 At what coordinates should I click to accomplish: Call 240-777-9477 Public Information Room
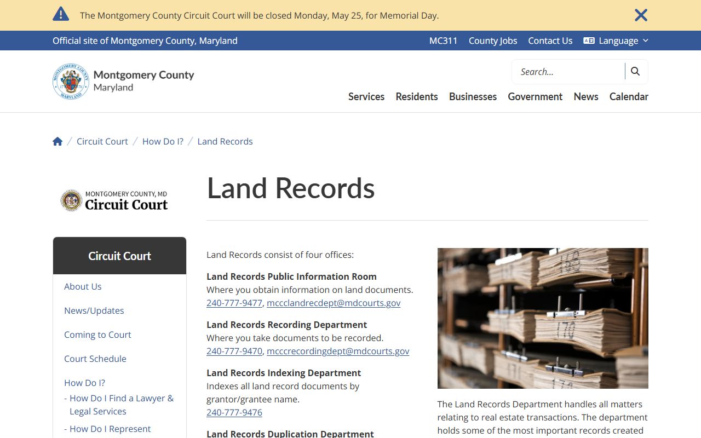pyautogui.click(x=234, y=303)
